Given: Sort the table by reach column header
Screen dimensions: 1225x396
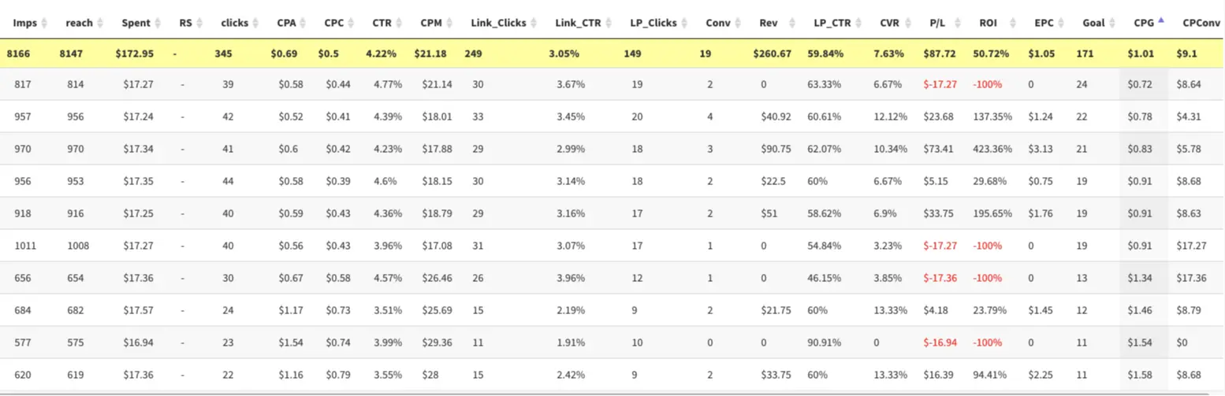Looking at the screenshot, I should click(x=79, y=24).
